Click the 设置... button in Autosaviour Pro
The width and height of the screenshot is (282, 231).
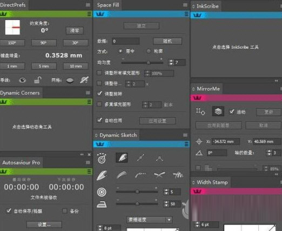(x=44, y=225)
